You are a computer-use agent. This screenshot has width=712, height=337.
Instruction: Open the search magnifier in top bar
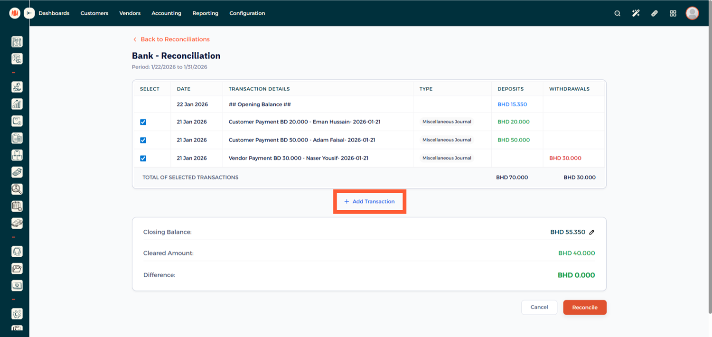617,13
